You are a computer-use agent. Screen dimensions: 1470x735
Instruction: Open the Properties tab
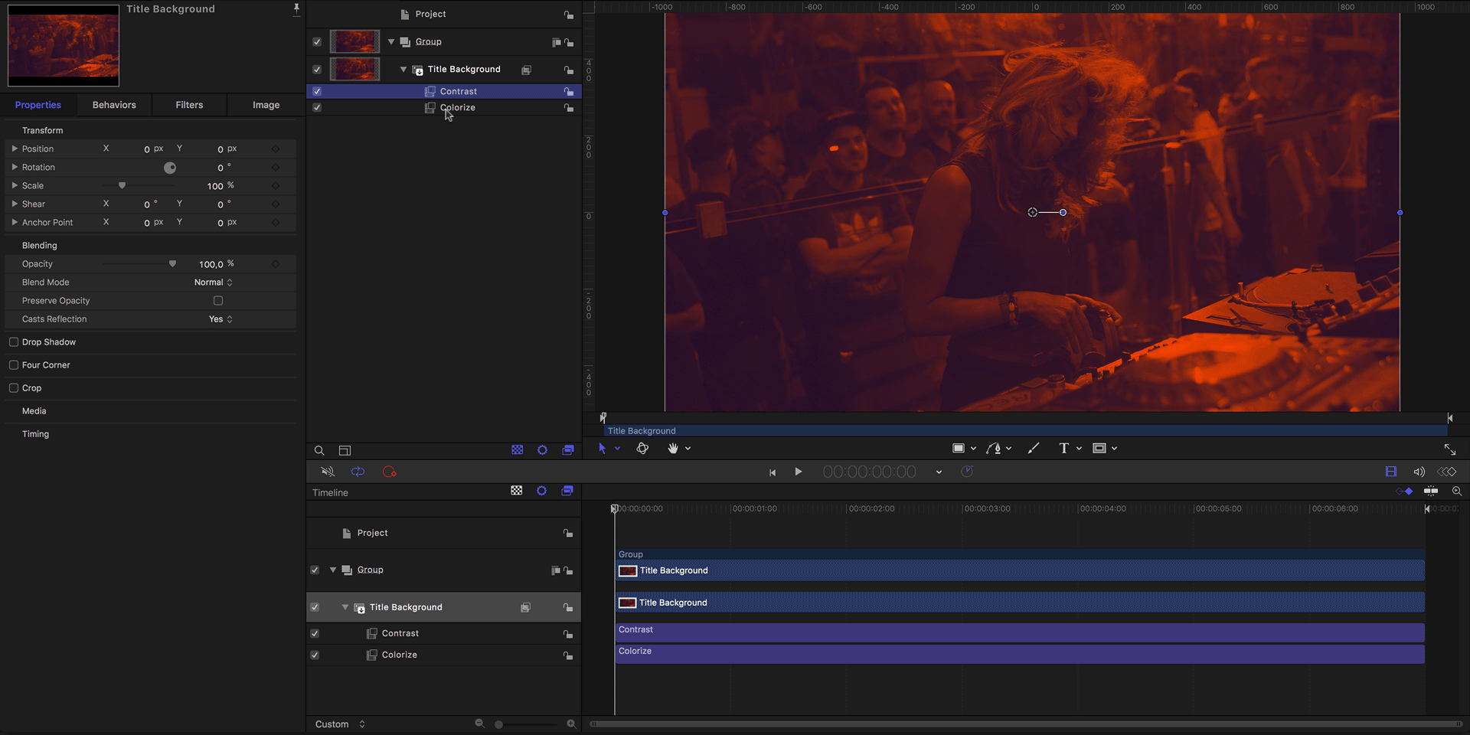point(38,105)
